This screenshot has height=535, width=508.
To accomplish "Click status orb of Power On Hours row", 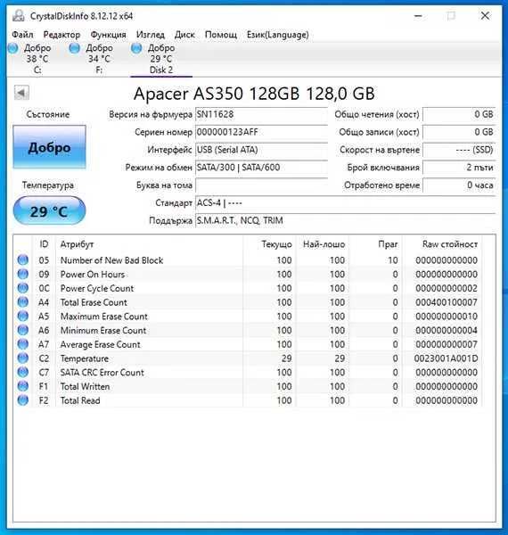I will pyautogui.click(x=23, y=274).
